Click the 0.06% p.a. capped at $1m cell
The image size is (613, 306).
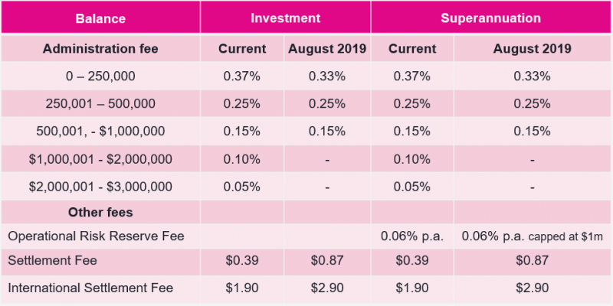coord(532,236)
